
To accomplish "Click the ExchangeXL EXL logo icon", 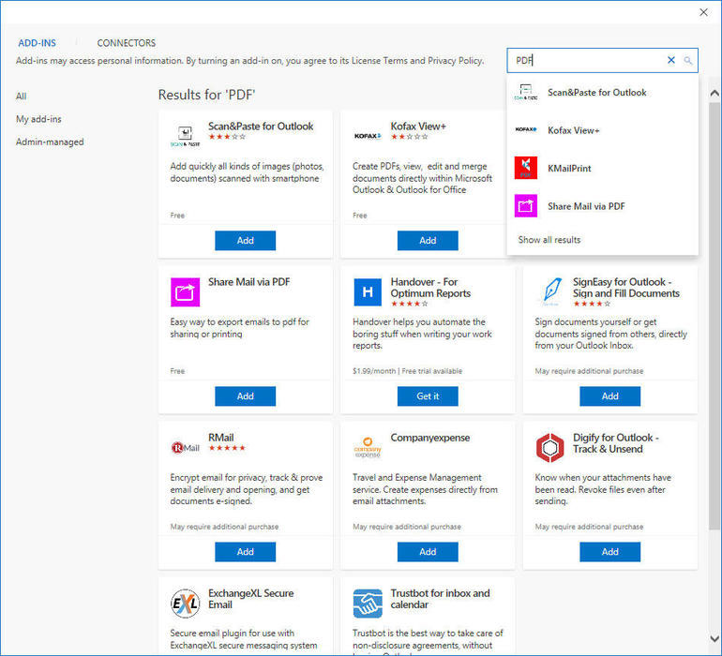I will pyautogui.click(x=185, y=604).
